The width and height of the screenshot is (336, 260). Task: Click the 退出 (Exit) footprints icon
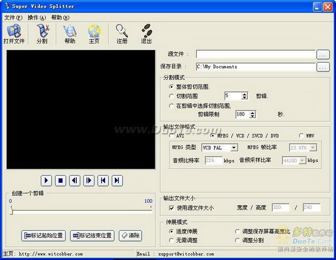[146, 34]
